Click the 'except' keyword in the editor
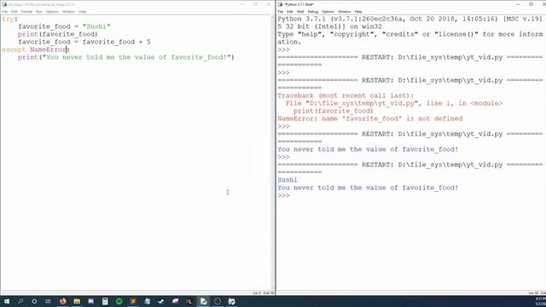 pyautogui.click(x=14, y=49)
